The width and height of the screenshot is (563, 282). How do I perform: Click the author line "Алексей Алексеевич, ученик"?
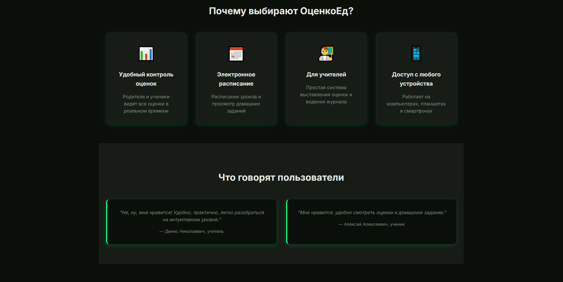pos(372,224)
